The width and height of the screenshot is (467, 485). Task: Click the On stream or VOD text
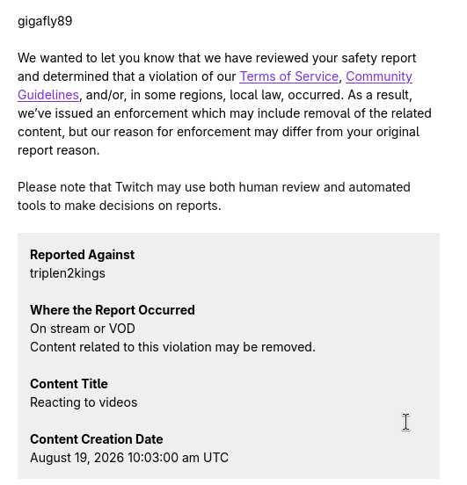[83, 329]
